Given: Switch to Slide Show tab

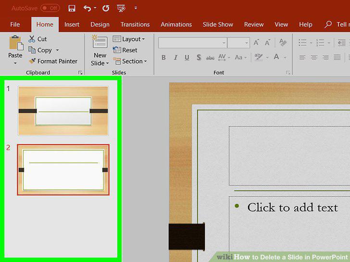Looking at the screenshot, I should pyautogui.click(x=218, y=24).
